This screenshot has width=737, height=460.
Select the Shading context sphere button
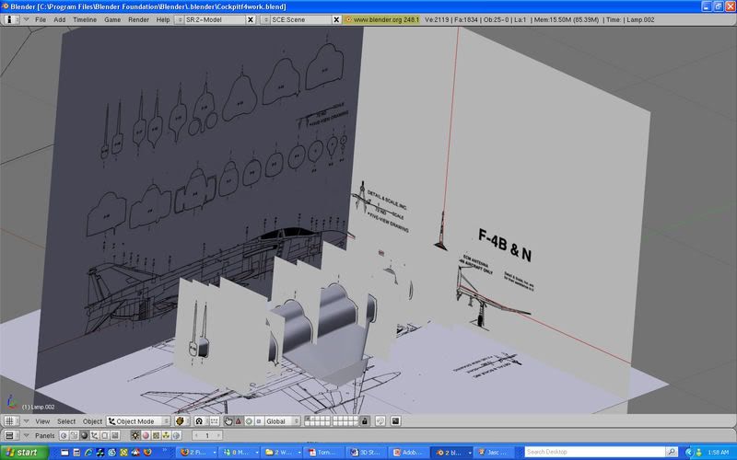coord(84,435)
